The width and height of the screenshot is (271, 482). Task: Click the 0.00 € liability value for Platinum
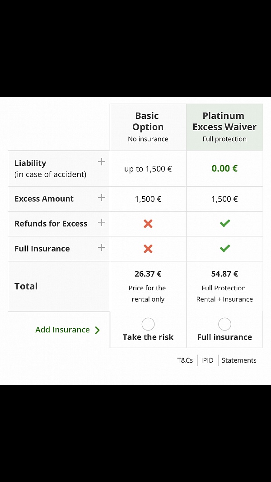click(224, 168)
